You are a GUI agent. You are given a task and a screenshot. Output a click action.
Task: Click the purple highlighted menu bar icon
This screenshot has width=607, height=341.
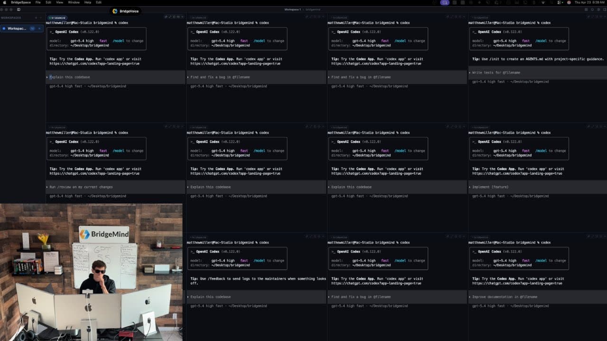click(444, 2)
